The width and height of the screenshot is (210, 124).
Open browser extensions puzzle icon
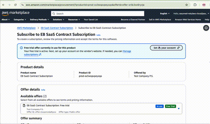[x=195, y=5]
